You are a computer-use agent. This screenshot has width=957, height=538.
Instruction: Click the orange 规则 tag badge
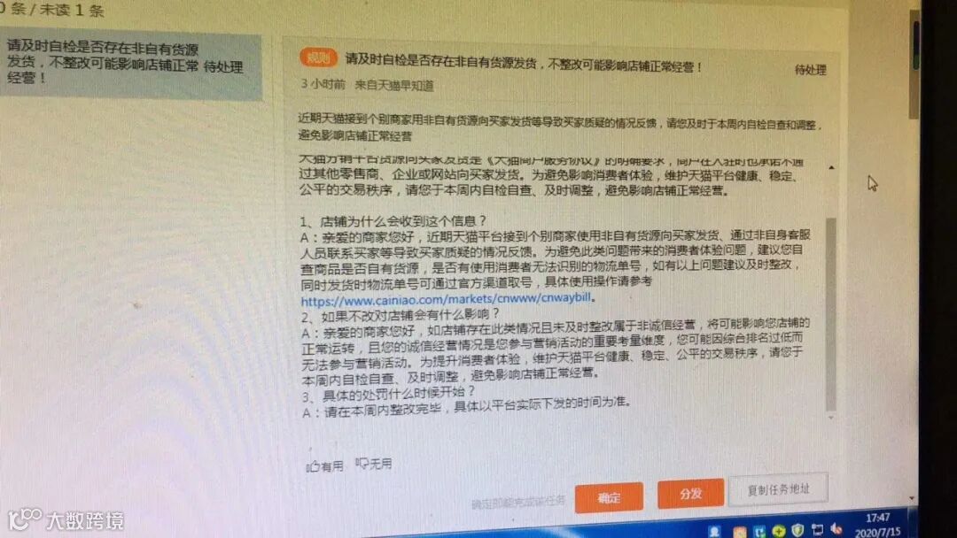coord(318,58)
